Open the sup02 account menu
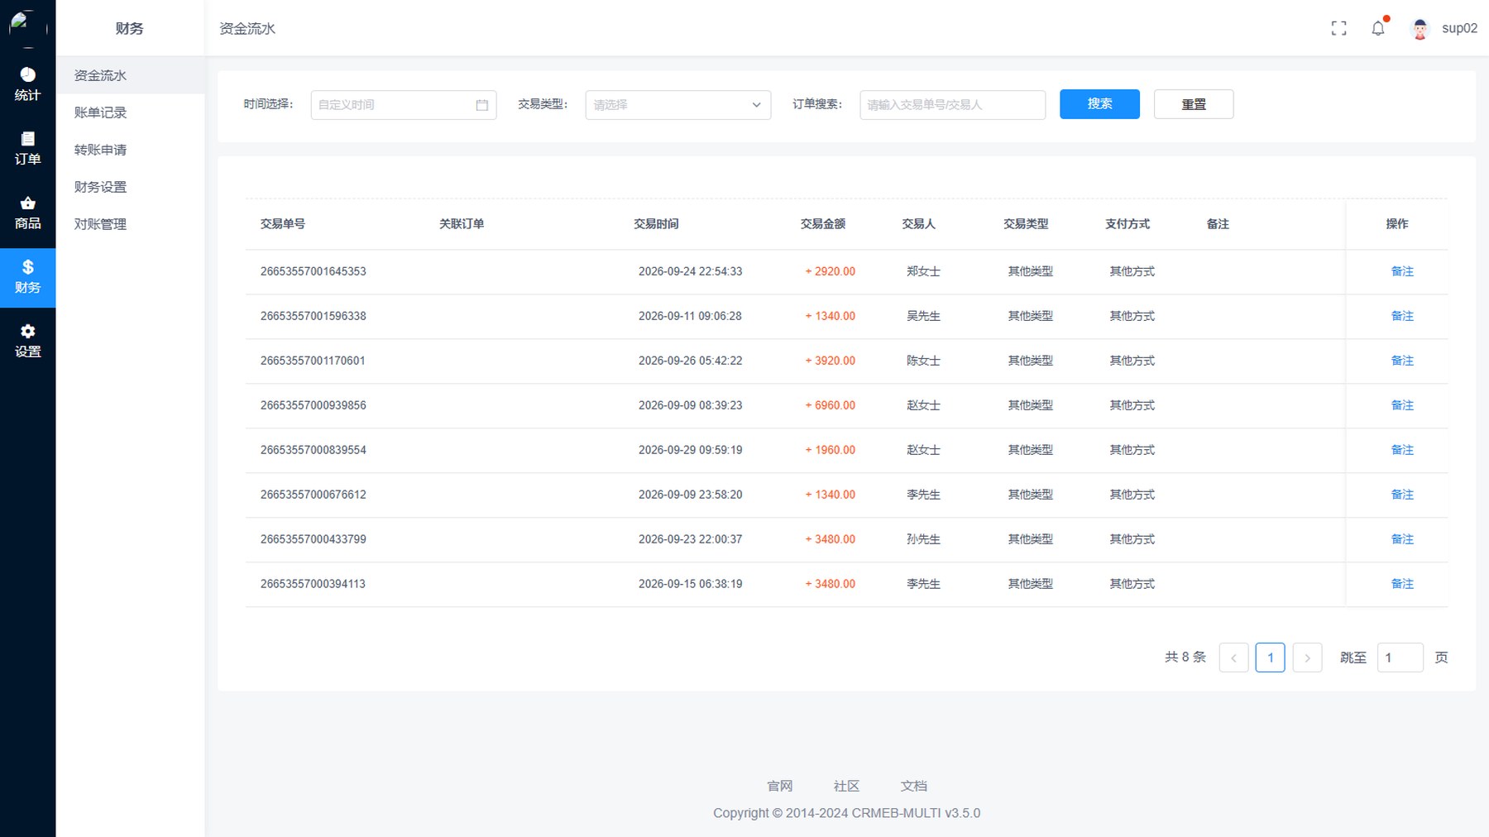Image resolution: width=1489 pixels, height=837 pixels. 1459,28
